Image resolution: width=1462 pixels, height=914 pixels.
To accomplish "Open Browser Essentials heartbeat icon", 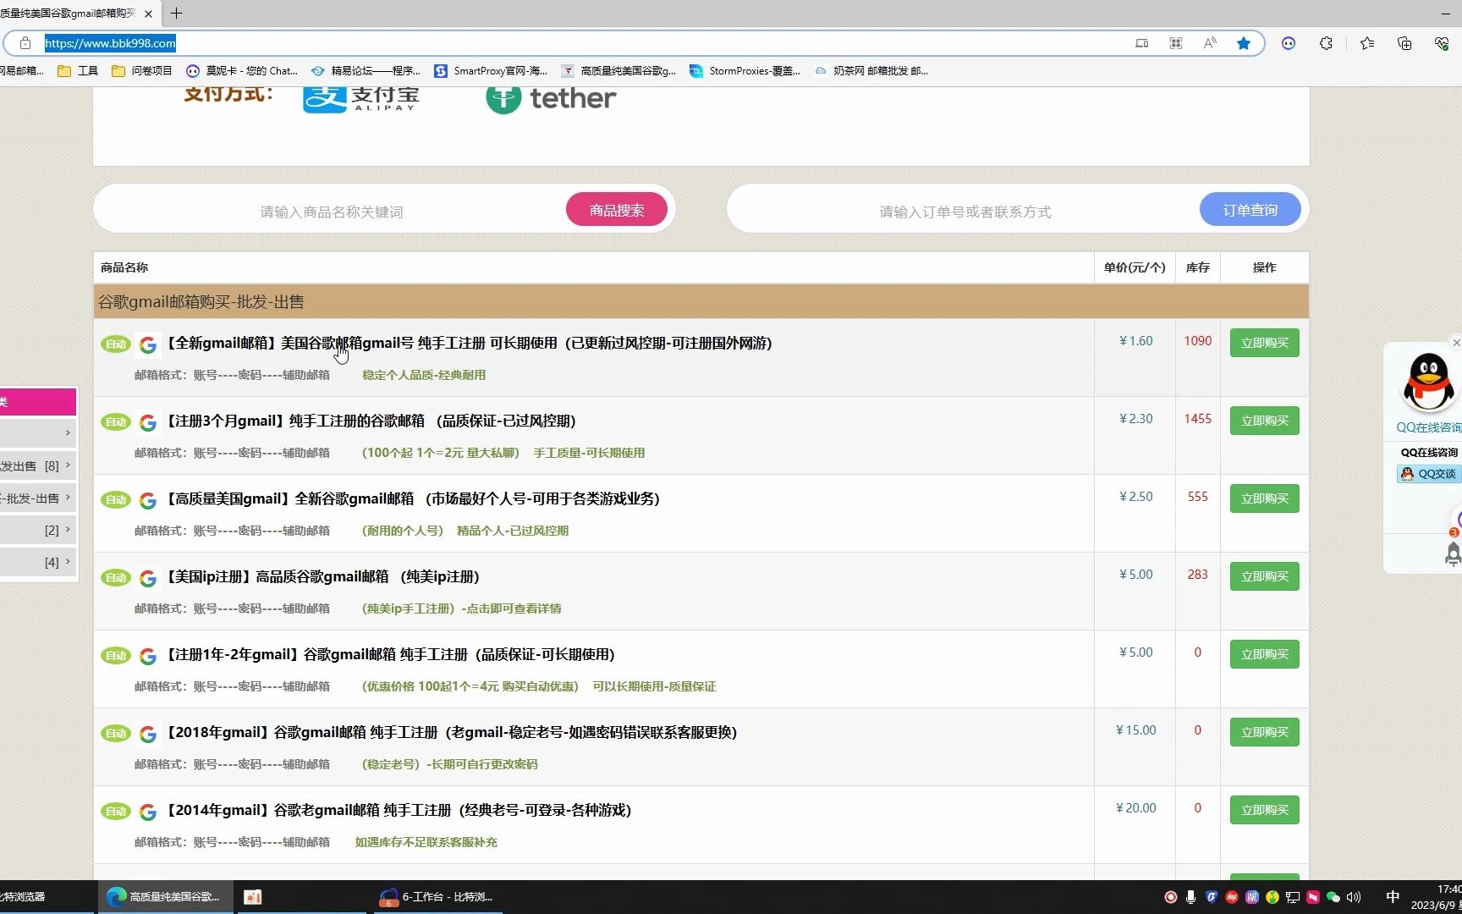I will [1442, 43].
